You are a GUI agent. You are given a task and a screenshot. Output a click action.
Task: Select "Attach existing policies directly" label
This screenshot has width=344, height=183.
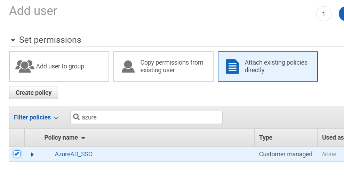276,66
